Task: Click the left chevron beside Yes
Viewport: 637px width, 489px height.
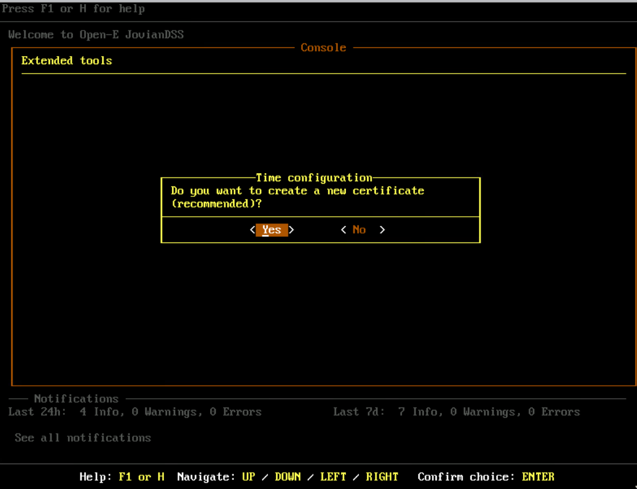Action: tap(252, 229)
